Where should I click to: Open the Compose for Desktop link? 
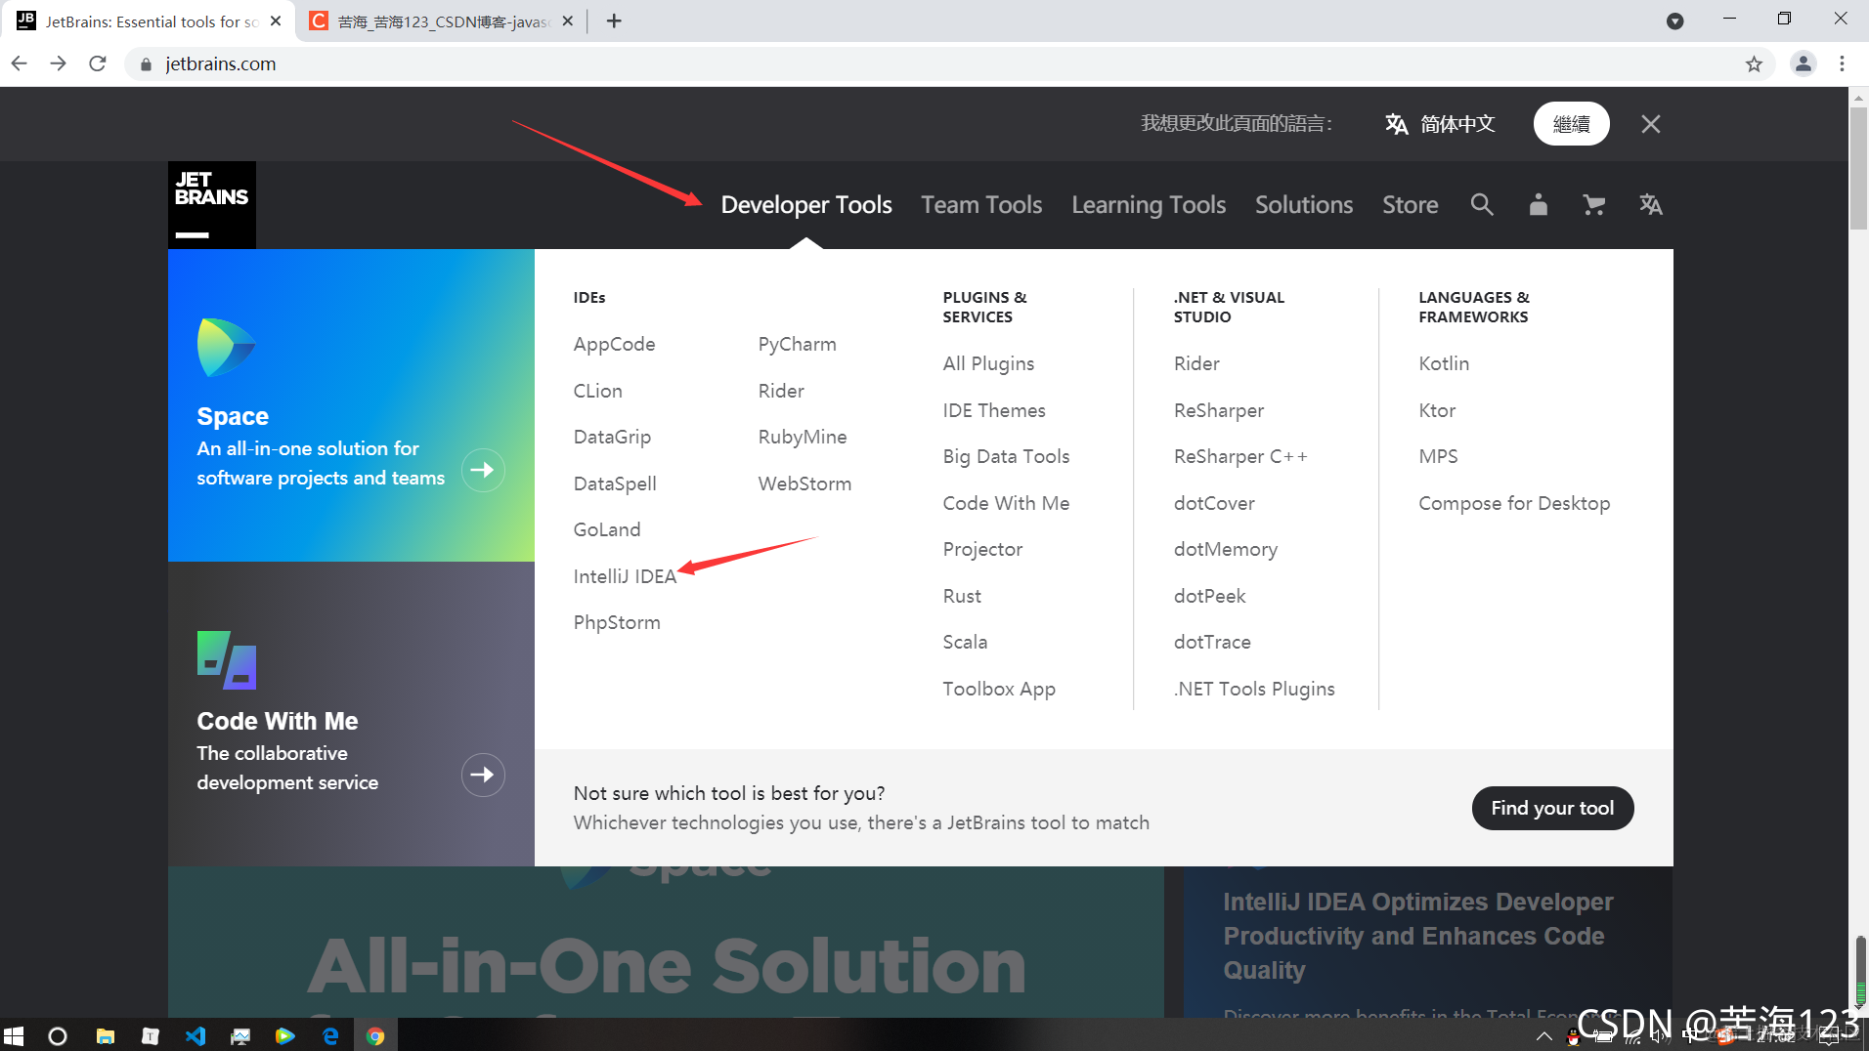pyautogui.click(x=1514, y=503)
